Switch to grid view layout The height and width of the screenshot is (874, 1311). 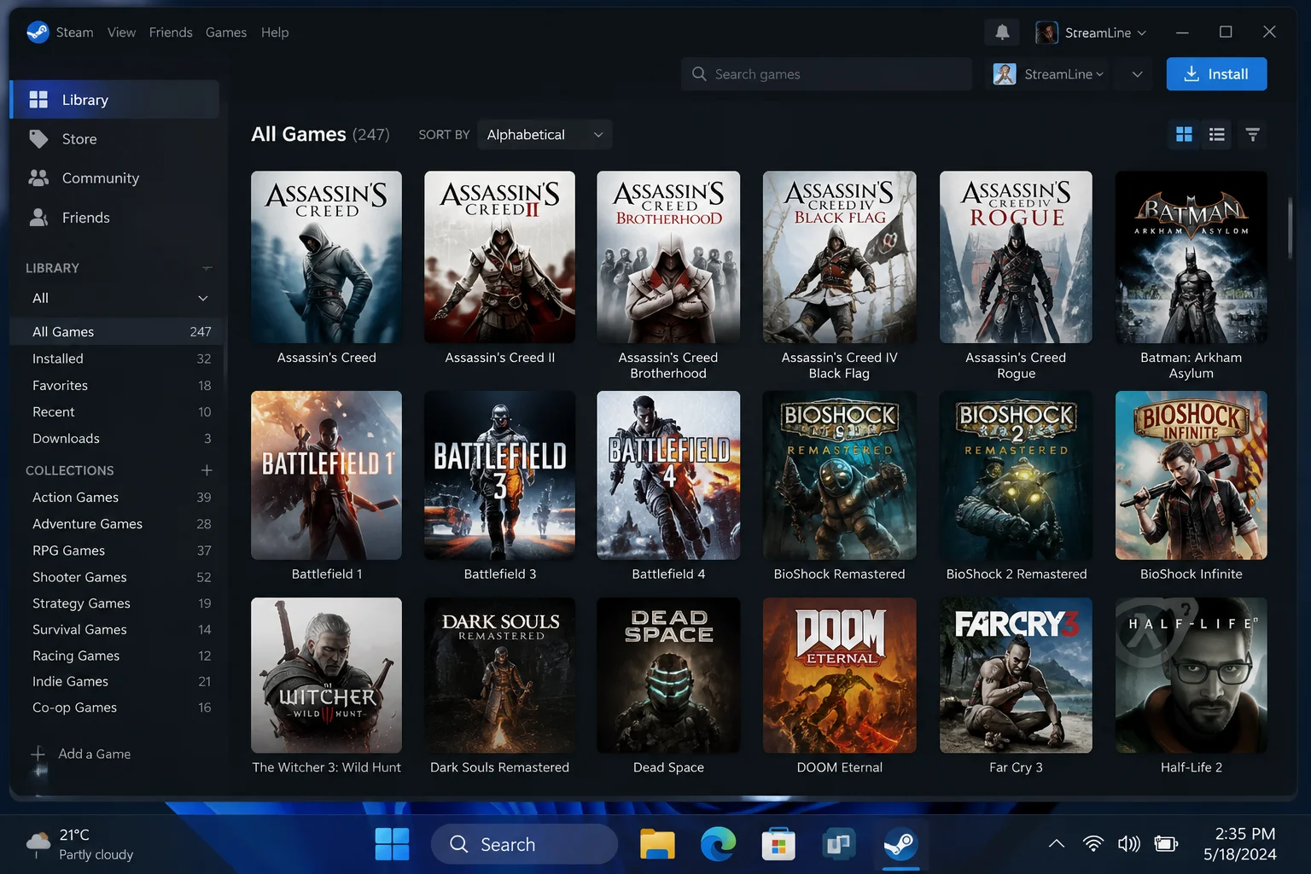(1184, 134)
